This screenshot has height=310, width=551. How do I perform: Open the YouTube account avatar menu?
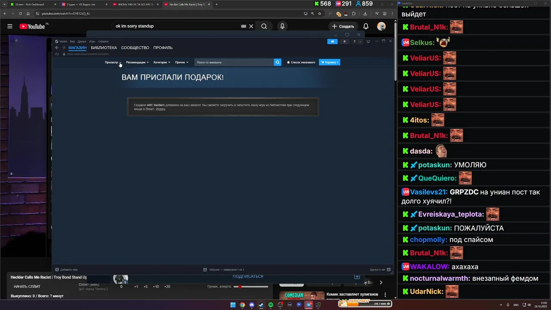[381, 26]
